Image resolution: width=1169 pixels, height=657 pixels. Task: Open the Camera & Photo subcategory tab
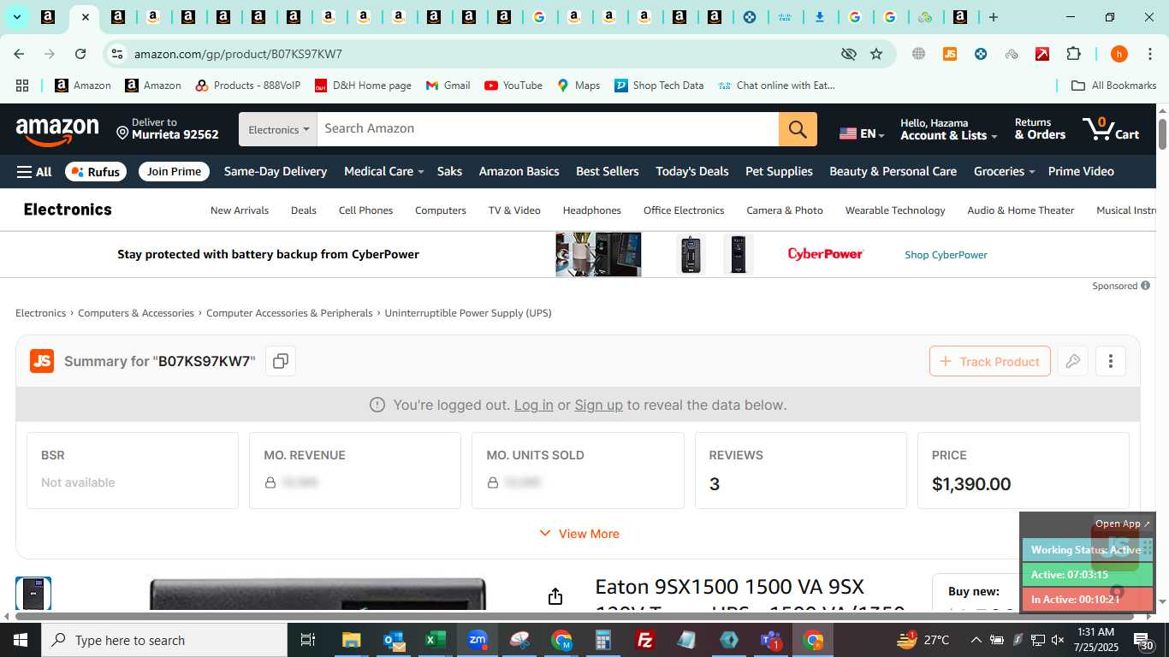pyautogui.click(x=785, y=210)
